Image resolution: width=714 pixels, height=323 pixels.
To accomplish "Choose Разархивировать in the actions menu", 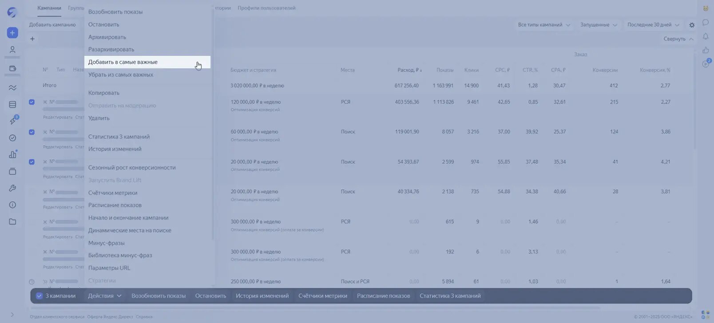I will pos(147,49).
